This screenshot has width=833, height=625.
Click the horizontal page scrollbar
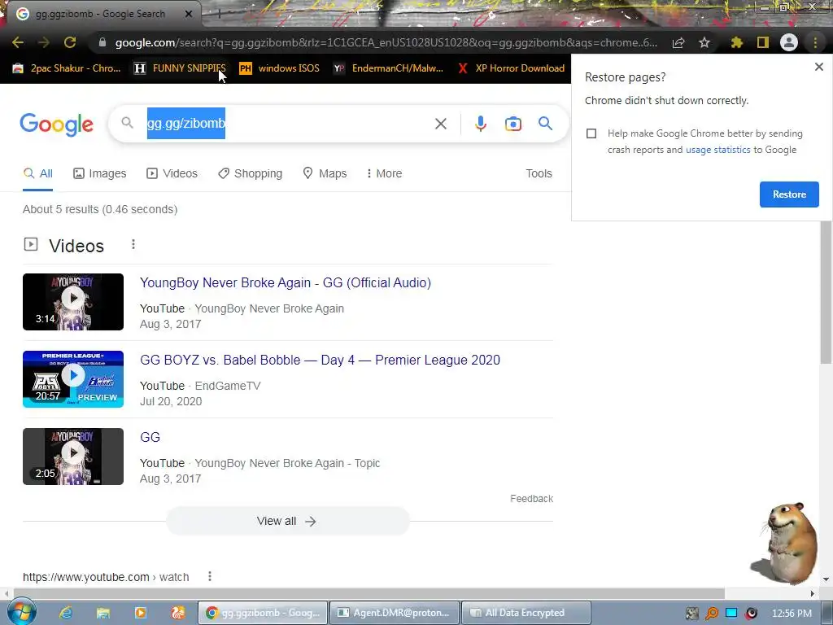pyautogui.click(x=369, y=593)
